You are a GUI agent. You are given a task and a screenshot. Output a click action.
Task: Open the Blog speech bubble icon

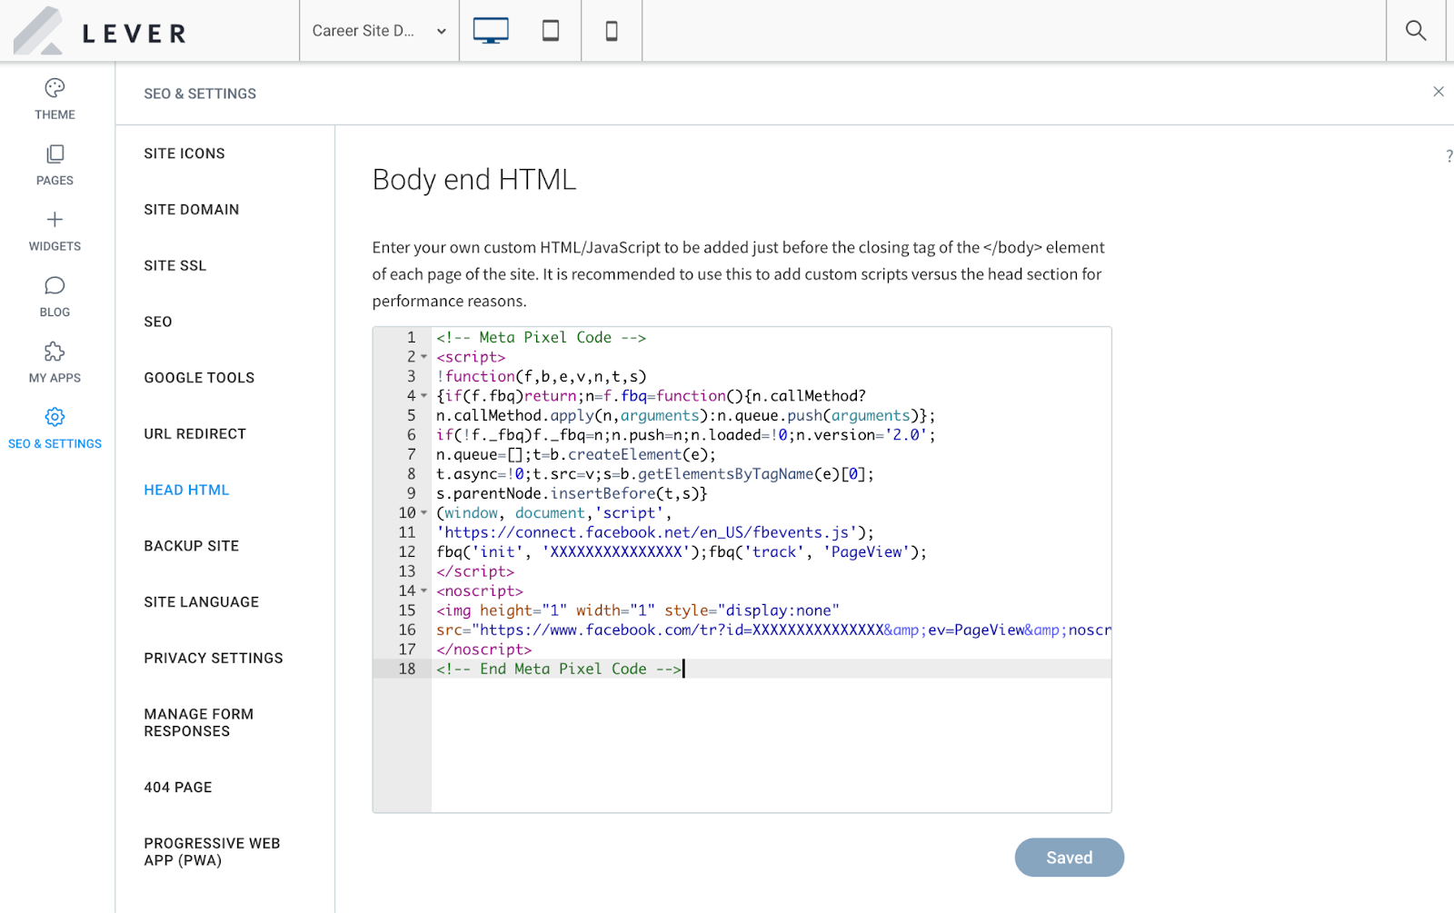(55, 286)
